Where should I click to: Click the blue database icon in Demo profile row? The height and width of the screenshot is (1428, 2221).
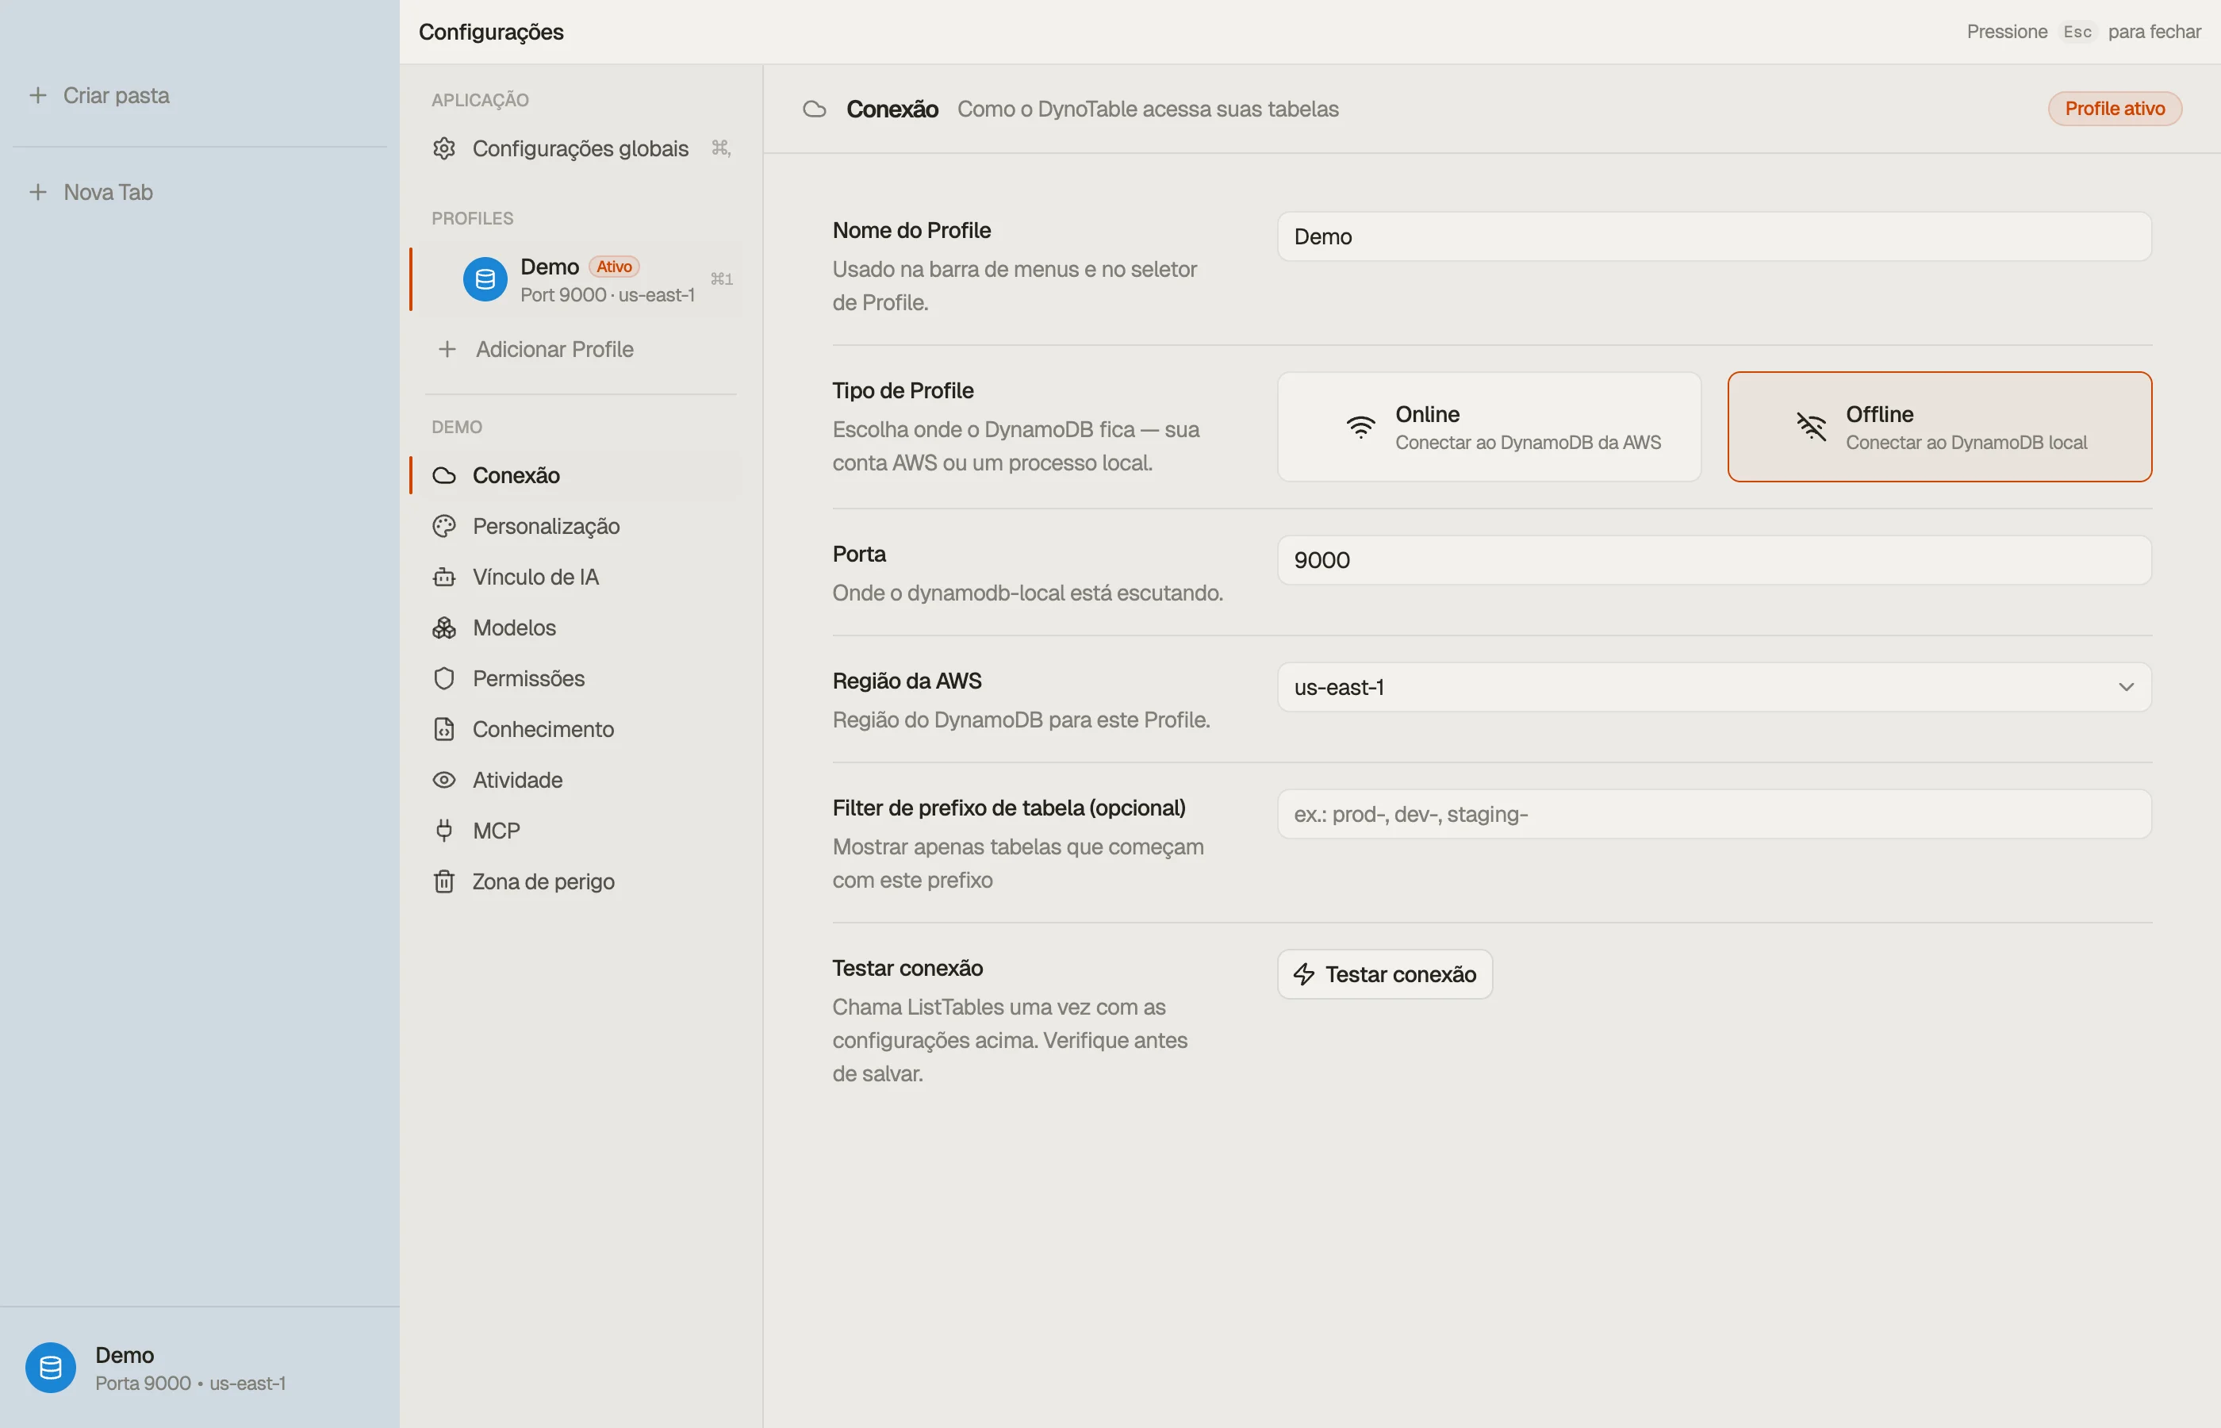(x=485, y=279)
